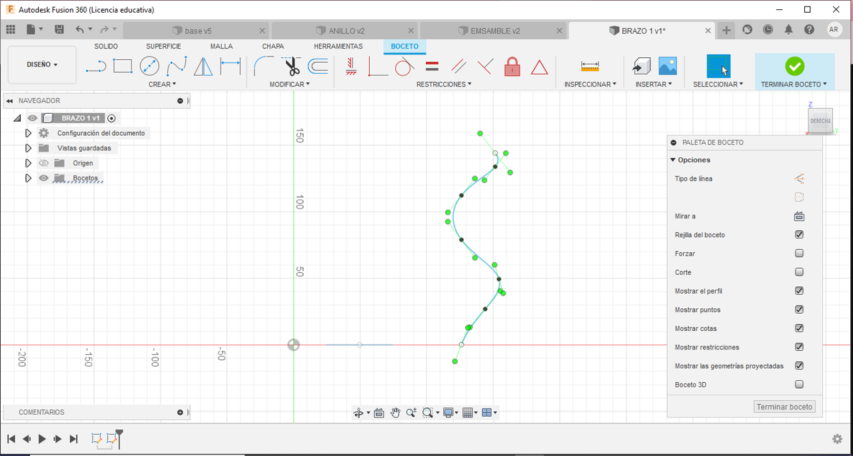Image resolution: width=853 pixels, height=456 pixels.
Task: Toggle visibility eye of Bocetos folder
Action: 44,178
